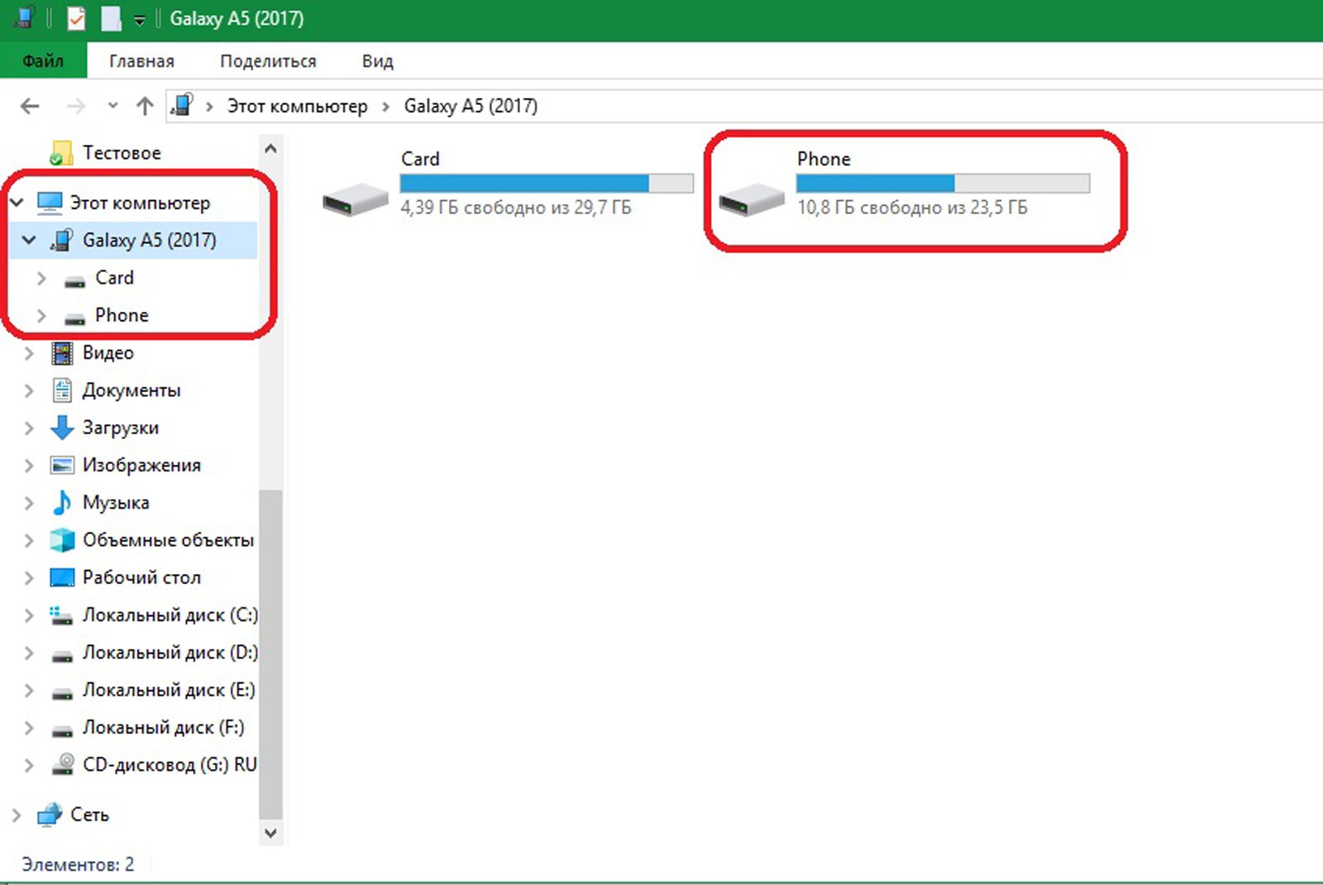
Task: Click the Загрузки download arrow icon
Action: [x=62, y=428]
